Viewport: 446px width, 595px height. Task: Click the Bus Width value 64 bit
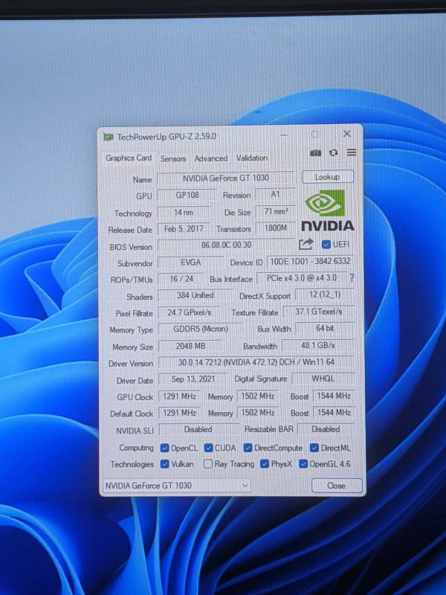(325, 328)
